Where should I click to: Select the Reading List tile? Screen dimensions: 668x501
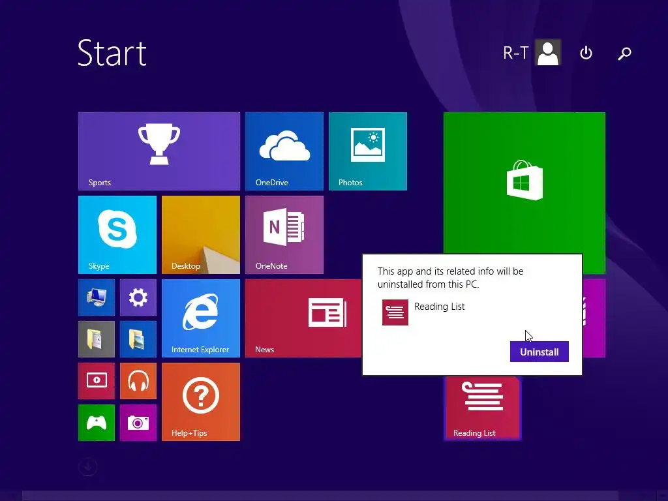pyautogui.click(x=482, y=408)
